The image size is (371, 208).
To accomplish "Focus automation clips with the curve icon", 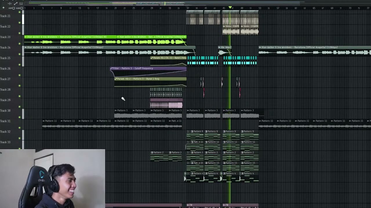I will pos(16,3).
